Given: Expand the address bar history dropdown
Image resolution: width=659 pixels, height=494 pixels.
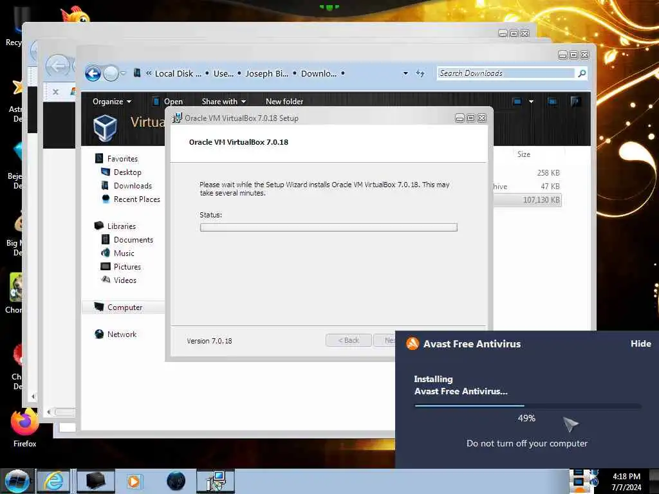Looking at the screenshot, I should pyautogui.click(x=405, y=73).
